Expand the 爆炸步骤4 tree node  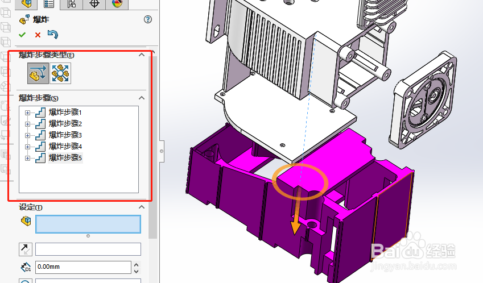(27, 147)
